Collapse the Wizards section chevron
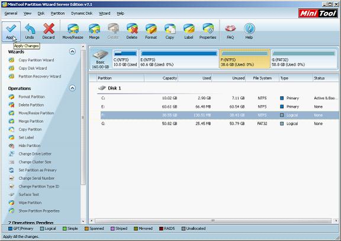This screenshot has width=341, height=241. (x=72, y=52)
